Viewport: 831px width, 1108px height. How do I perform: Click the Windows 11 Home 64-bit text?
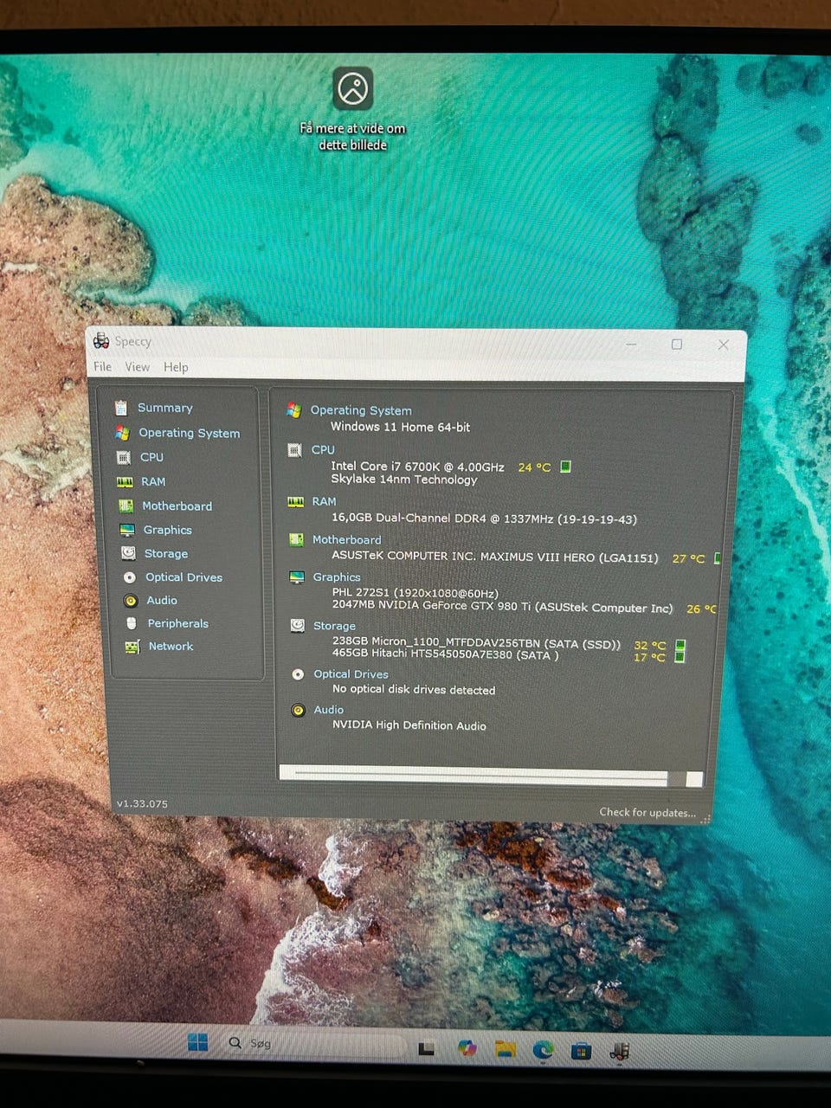tap(400, 427)
